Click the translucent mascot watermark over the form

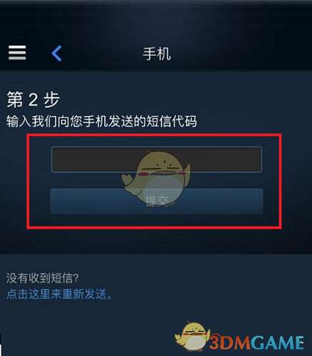pos(156,178)
